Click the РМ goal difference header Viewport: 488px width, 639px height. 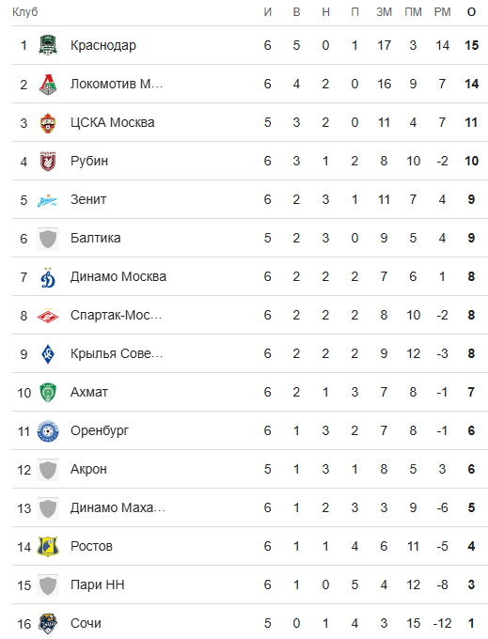pyautogui.click(x=442, y=12)
